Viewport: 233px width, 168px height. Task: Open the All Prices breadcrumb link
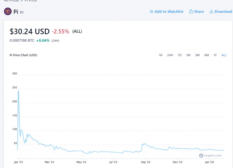point(11,1)
